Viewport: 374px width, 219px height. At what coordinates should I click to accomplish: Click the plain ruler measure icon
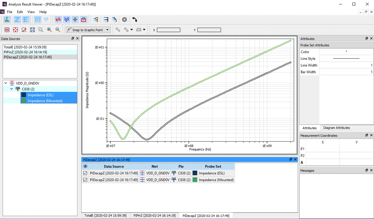tap(118, 30)
